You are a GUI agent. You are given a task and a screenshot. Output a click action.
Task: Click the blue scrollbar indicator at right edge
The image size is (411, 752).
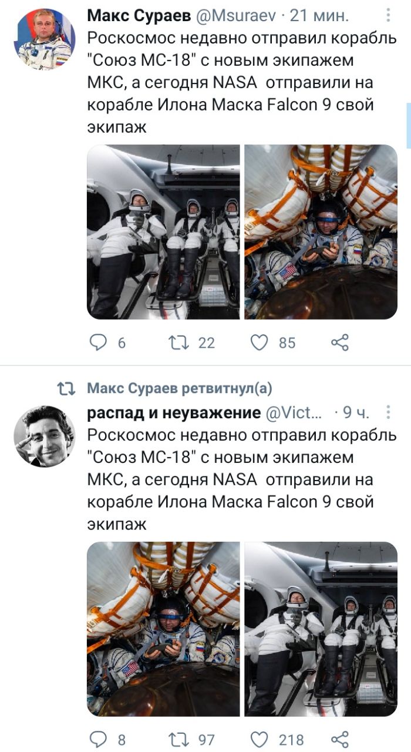click(409, 125)
